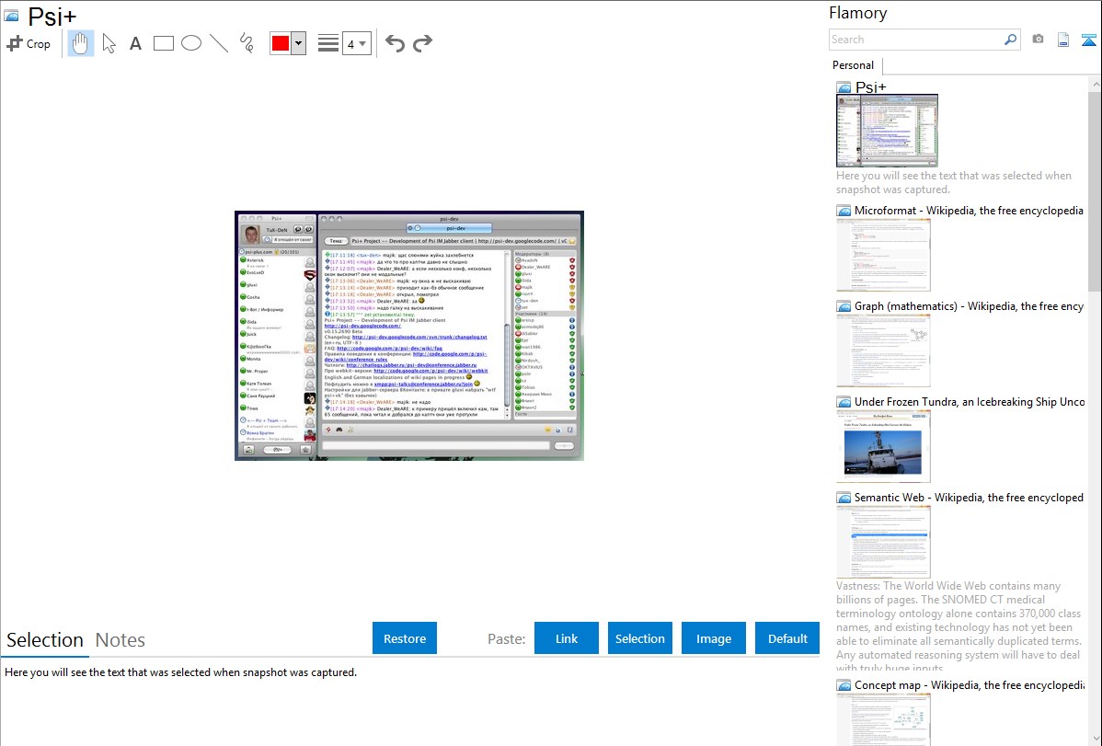
Task: Type in the Flamory search field
Action: [915, 40]
